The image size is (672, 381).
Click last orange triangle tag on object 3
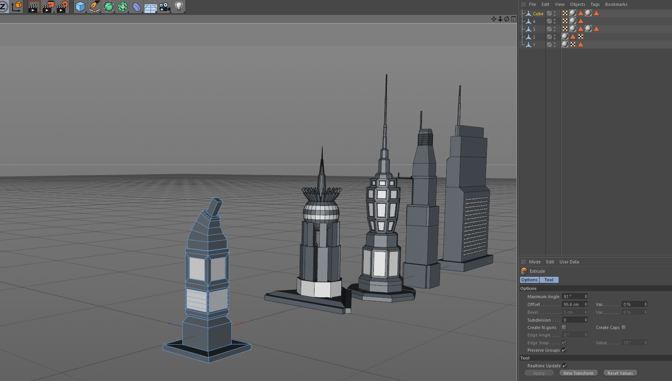tap(596, 29)
